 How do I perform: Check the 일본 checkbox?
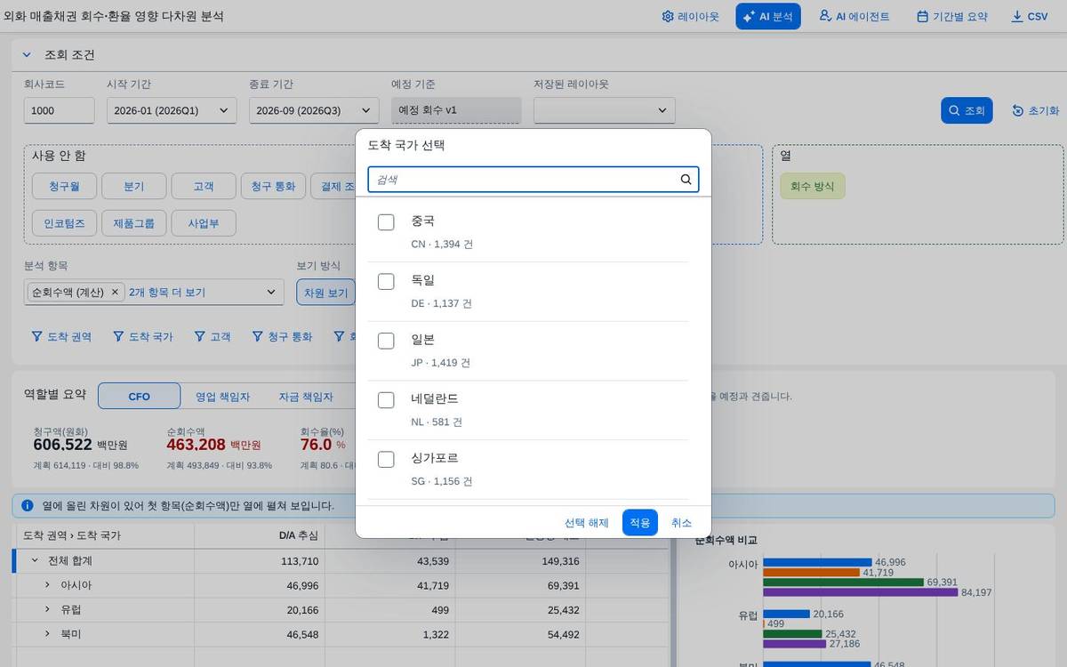pos(386,341)
